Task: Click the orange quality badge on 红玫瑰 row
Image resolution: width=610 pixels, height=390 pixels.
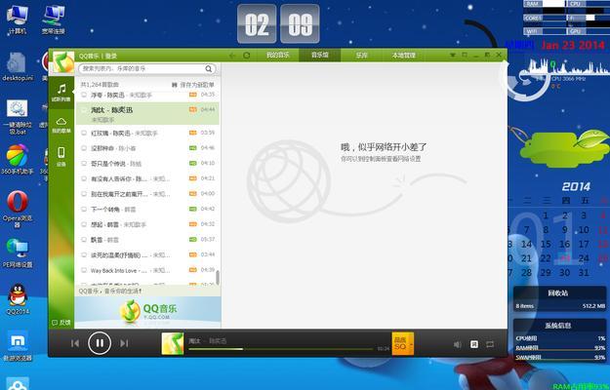Action: point(193,133)
